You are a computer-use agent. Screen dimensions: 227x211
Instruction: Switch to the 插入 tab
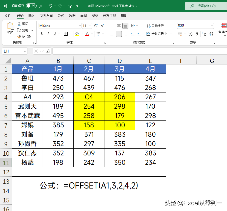[x=32, y=16]
